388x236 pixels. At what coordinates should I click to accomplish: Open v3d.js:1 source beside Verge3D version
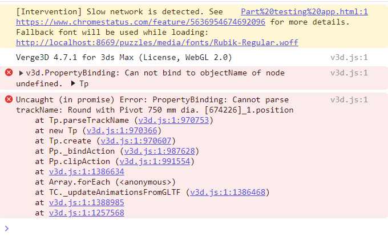(x=349, y=58)
